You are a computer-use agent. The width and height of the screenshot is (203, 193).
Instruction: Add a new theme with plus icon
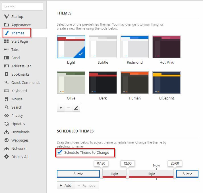pyautogui.click(x=61, y=108)
